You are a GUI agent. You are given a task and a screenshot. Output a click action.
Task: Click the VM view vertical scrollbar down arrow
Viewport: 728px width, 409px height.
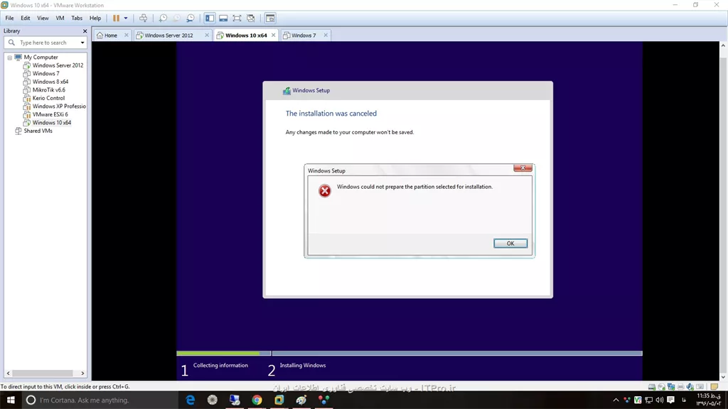[x=723, y=377]
